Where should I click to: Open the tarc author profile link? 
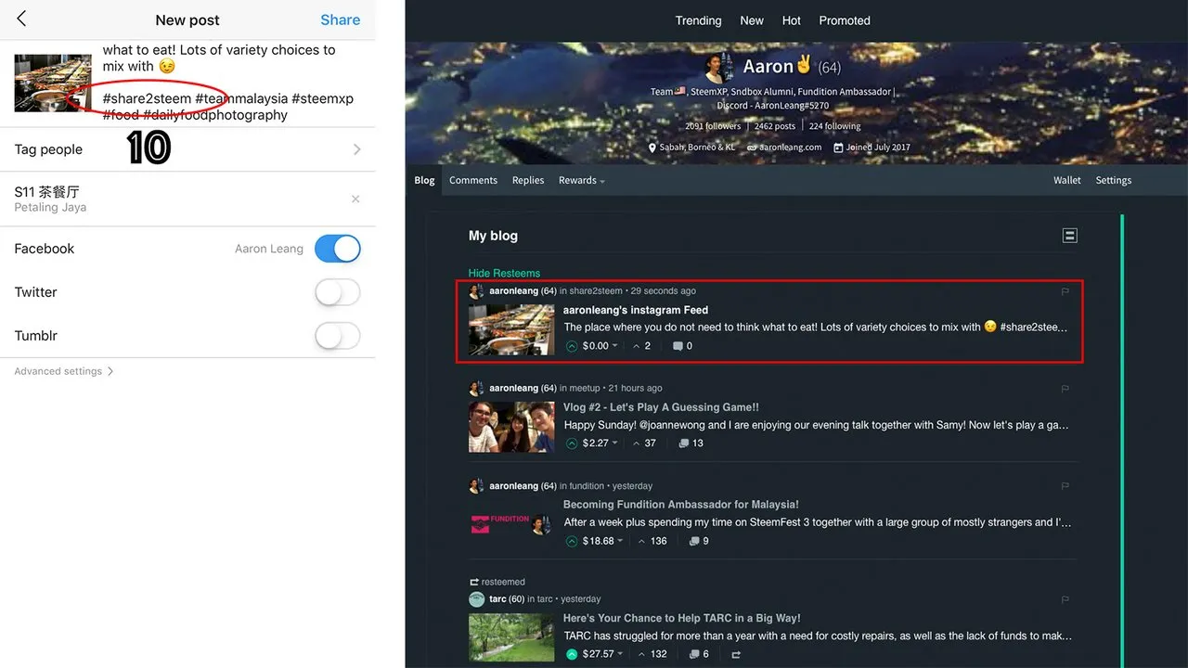pos(497,599)
